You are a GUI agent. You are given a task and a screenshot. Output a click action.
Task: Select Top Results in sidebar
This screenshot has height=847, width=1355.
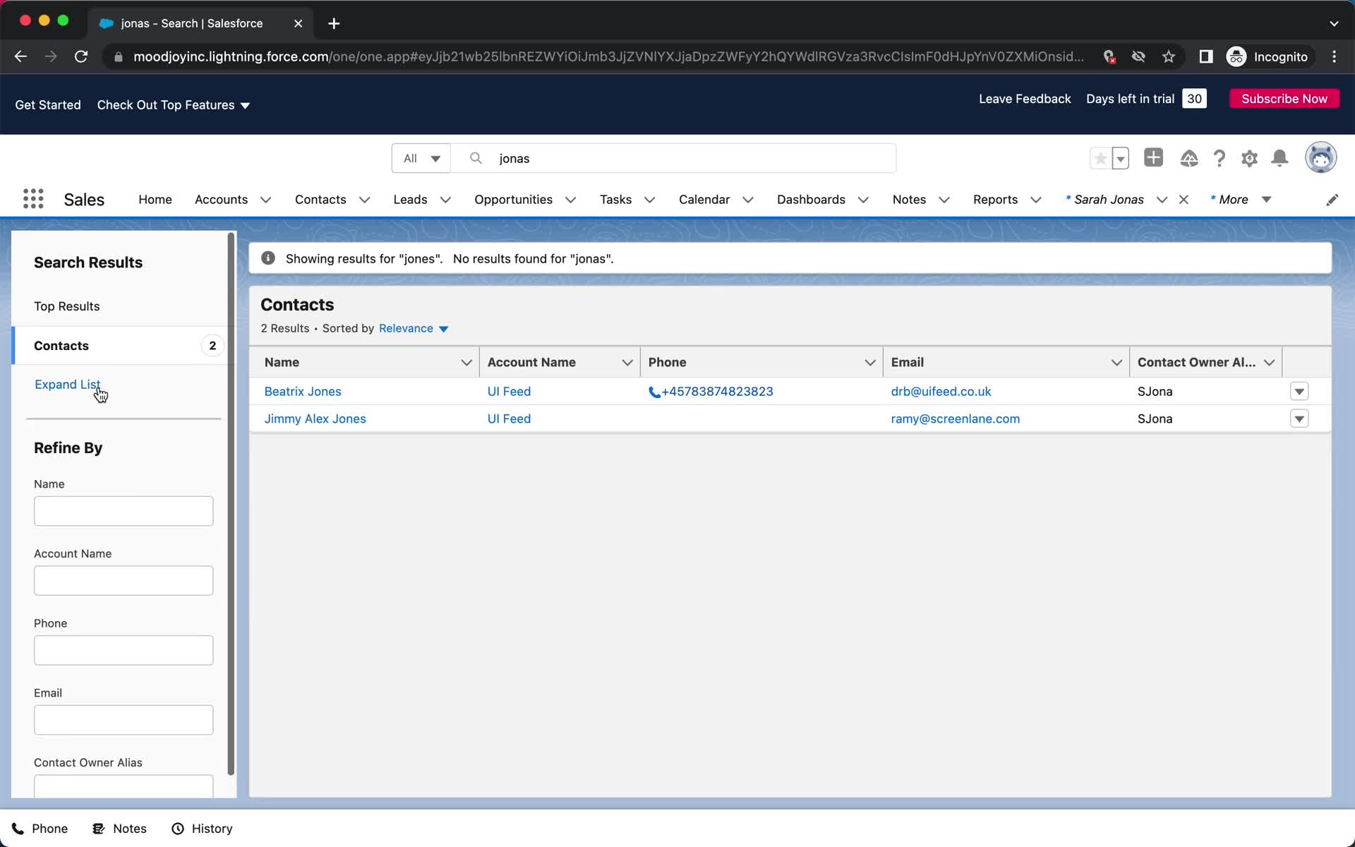click(67, 306)
